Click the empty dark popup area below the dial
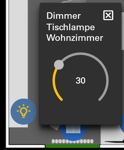 click(81, 113)
